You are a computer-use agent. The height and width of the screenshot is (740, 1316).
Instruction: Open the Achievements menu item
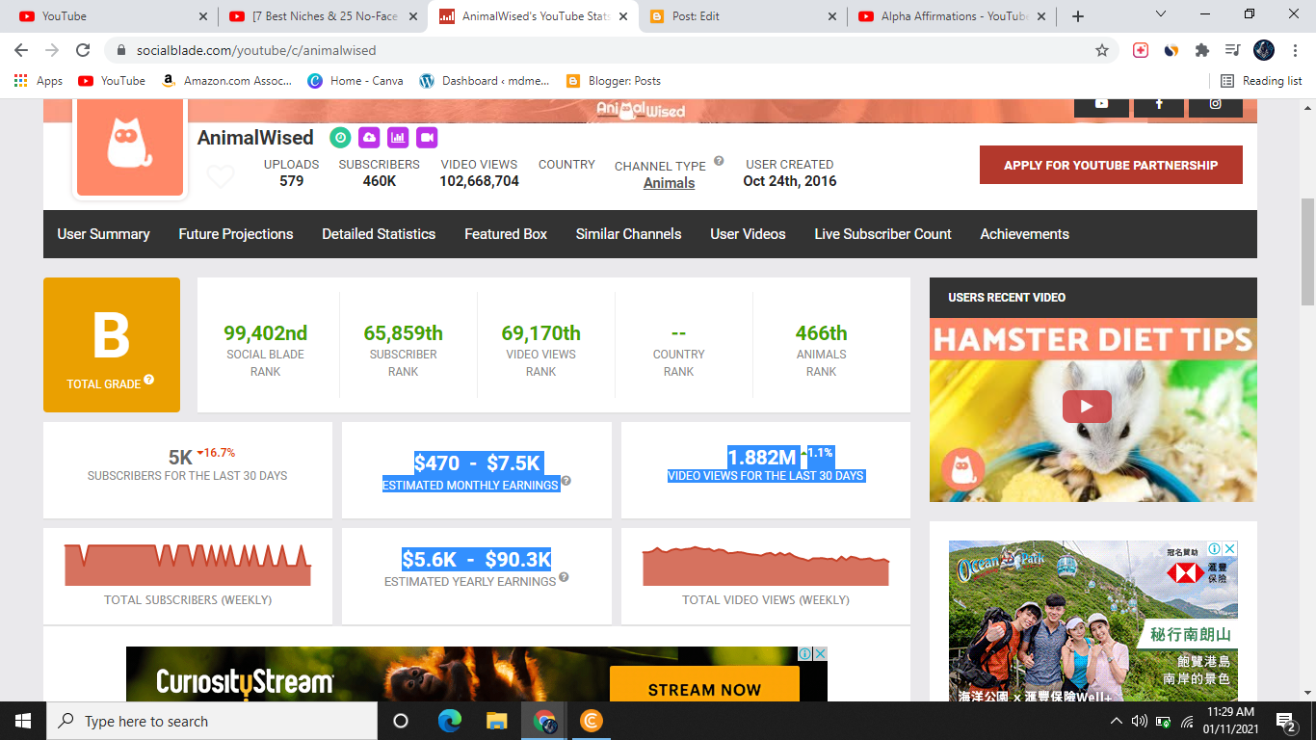1024,234
